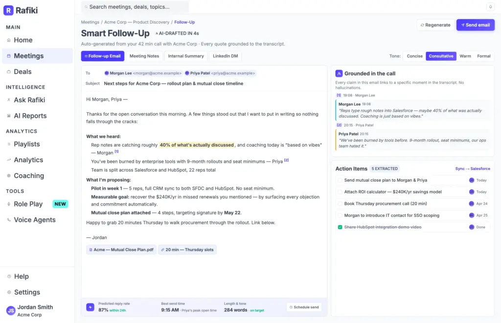Click citation [1] after Morgan in email
Screen dimensions: 501x323
coord(116,151)
